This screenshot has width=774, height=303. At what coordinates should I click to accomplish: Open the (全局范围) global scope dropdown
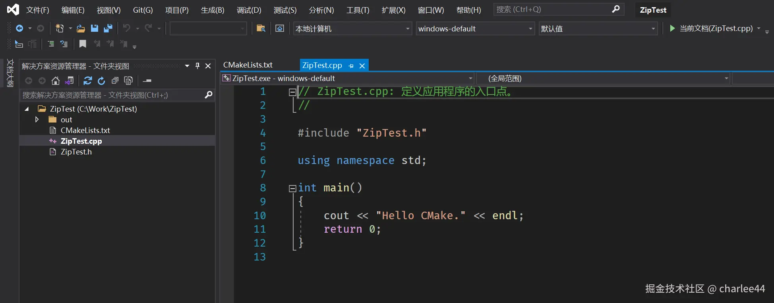(604, 78)
